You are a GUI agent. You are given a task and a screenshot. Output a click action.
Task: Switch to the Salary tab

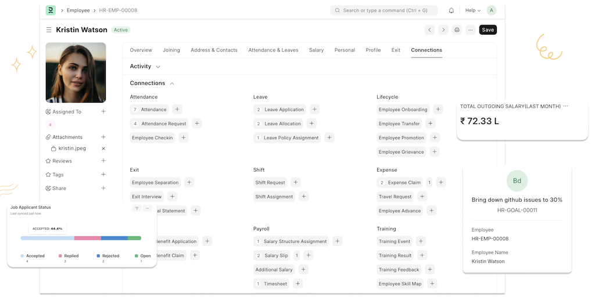pos(316,50)
